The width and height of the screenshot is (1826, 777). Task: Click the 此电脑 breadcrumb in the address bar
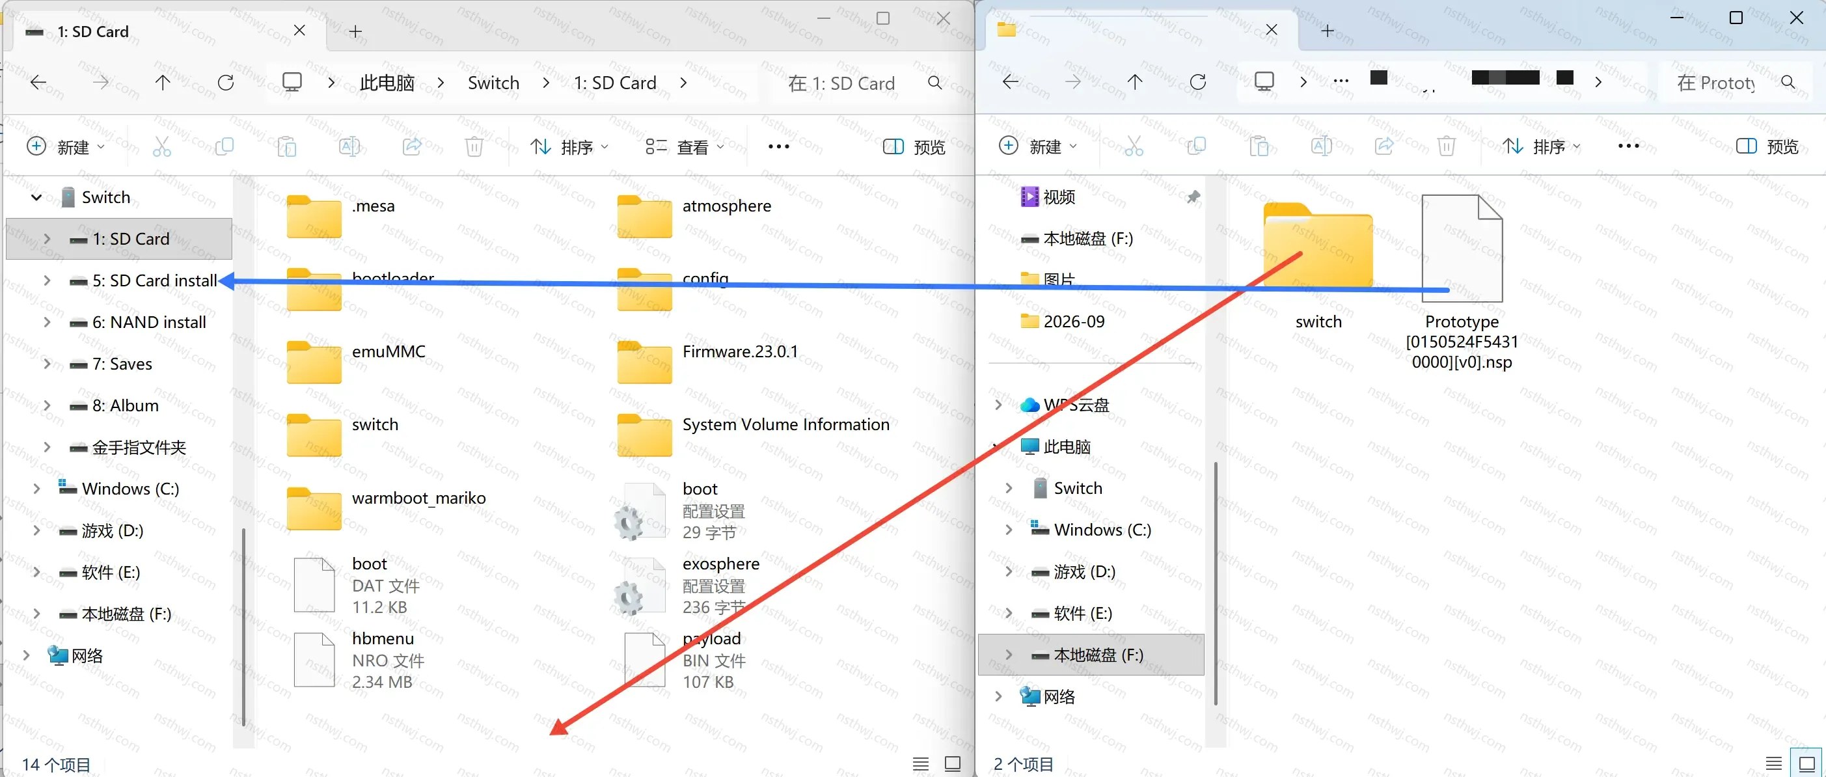[387, 83]
